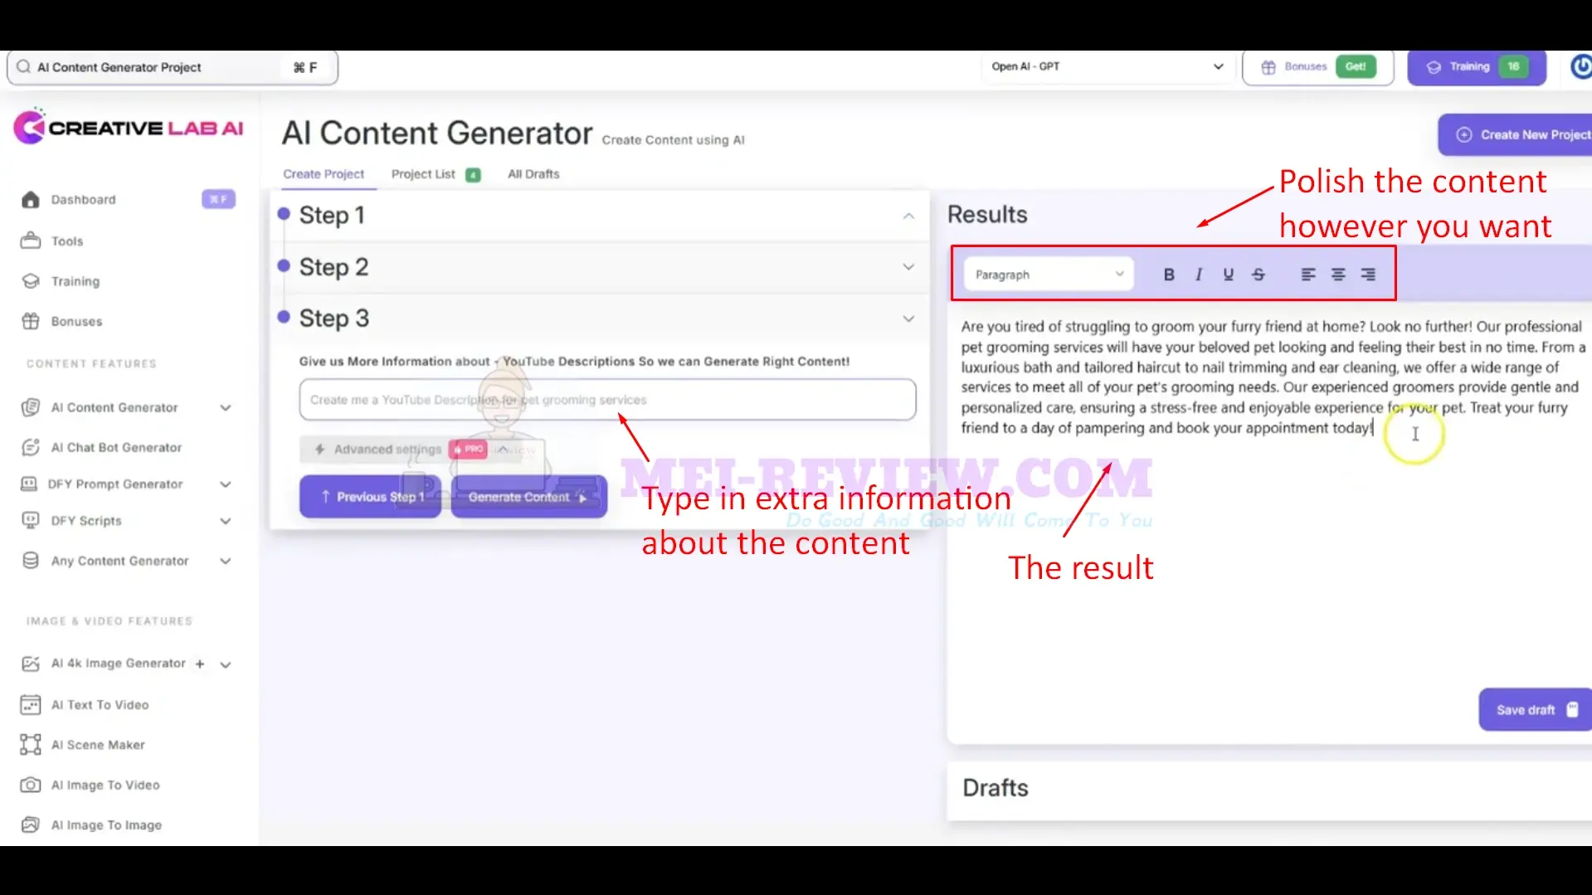The image size is (1592, 895).
Task: Expand AI 4k Image Generator submenu
Action: tap(226, 664)
